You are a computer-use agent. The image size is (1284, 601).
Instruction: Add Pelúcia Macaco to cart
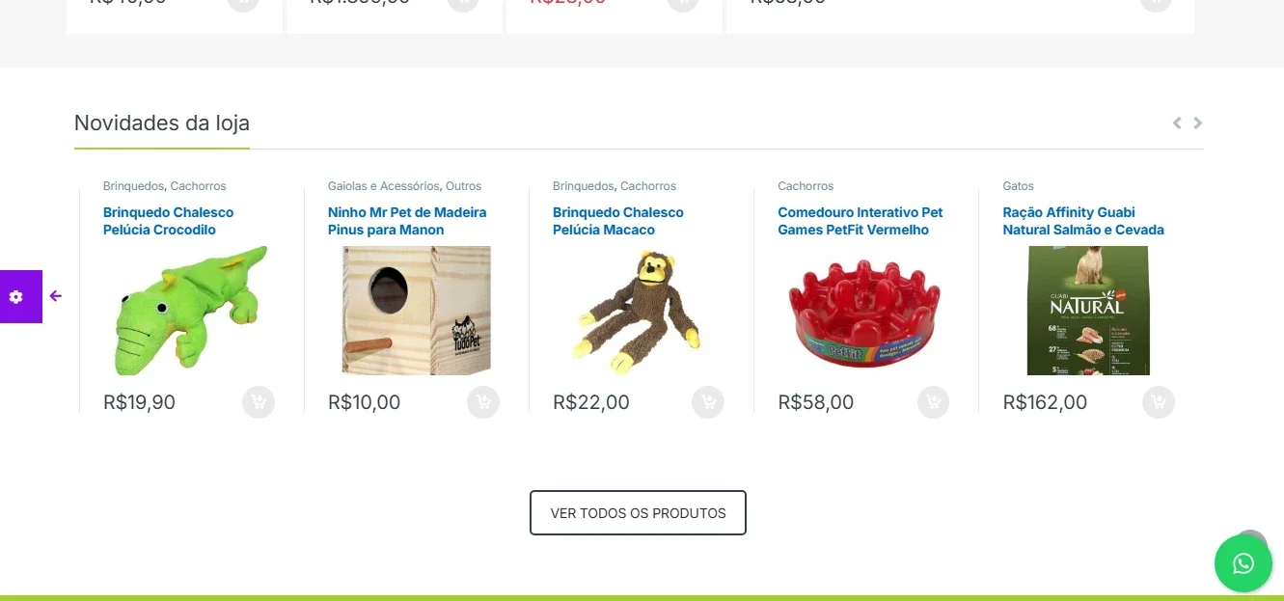click(708, 402)
